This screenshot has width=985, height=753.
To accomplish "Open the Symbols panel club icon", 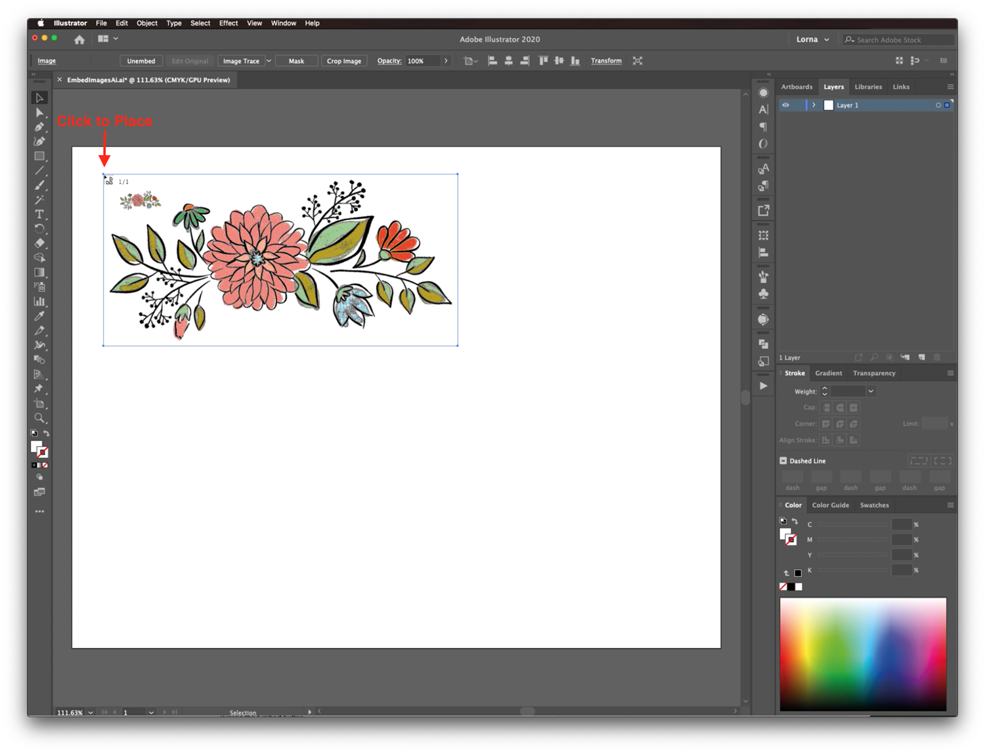I will [763, 294].
